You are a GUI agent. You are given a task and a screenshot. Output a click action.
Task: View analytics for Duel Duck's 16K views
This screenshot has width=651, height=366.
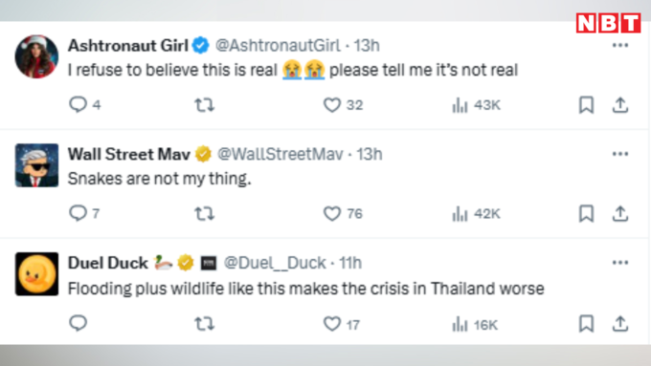(x=475, y=324)
